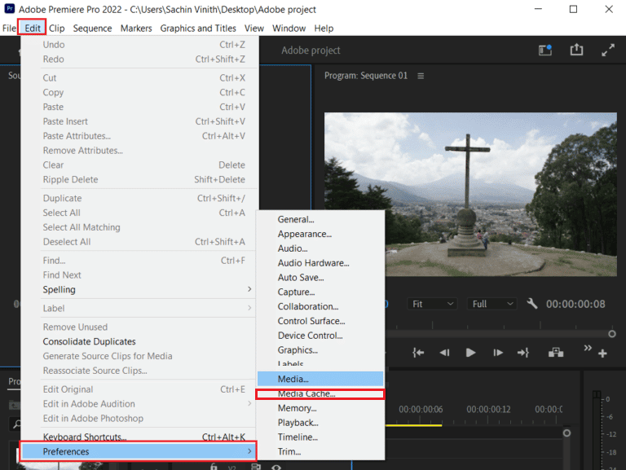
Task: Click timeline vertical scroll handle circle
Action: [566, 433]
